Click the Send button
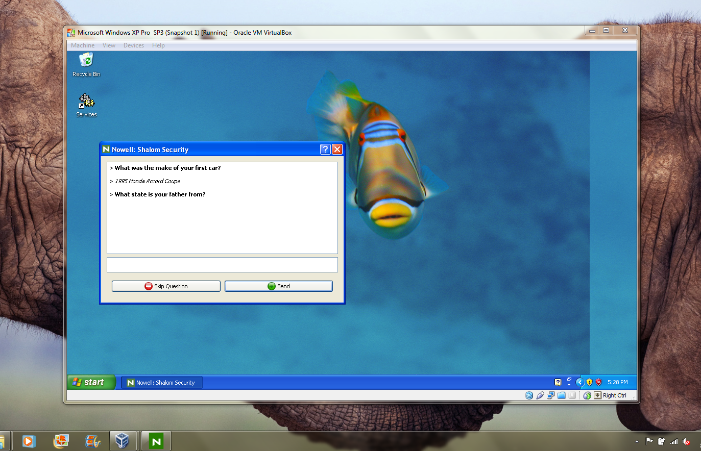The image size is (701, 451). point(279,286)
